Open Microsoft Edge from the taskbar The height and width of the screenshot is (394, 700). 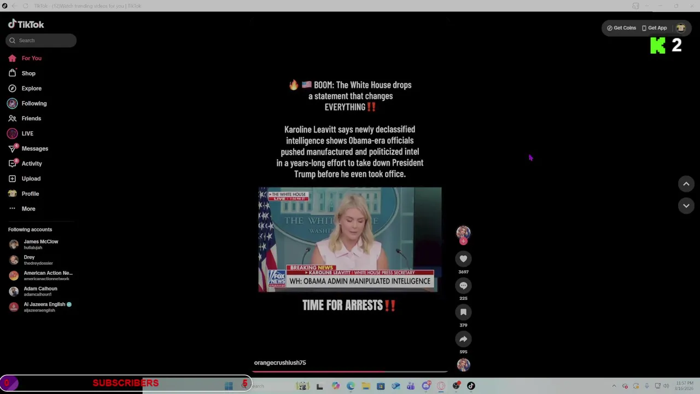click(x=351, y=386)
